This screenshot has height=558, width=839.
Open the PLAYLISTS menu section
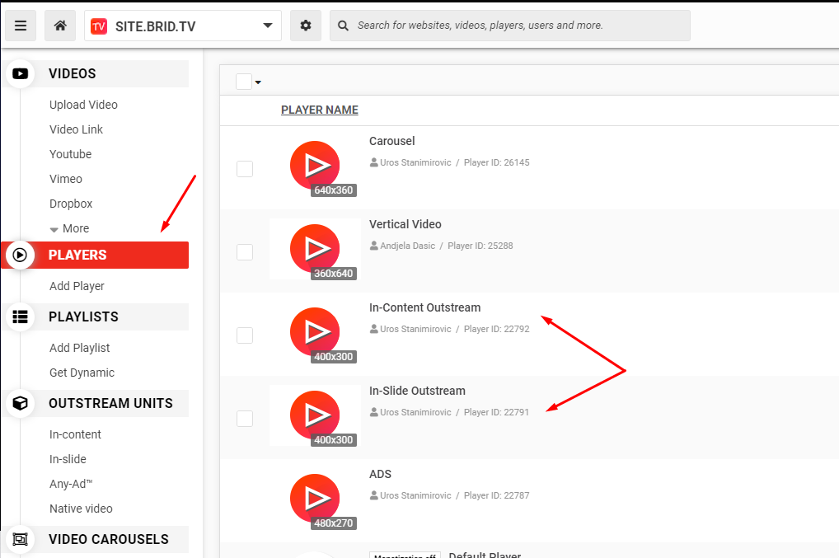click(83, 317)
